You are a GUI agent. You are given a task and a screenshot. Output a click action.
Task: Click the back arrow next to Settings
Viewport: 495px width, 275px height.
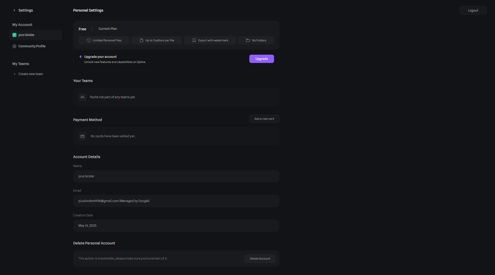tap(14, 10)
